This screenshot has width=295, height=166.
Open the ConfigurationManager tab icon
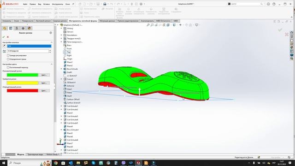point(17,28)
